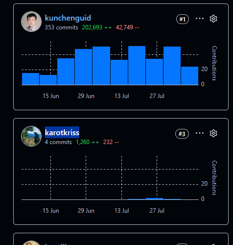233x245 pixels.
Task: Click the 232 -- deletions count
Action: click(111, 142)
